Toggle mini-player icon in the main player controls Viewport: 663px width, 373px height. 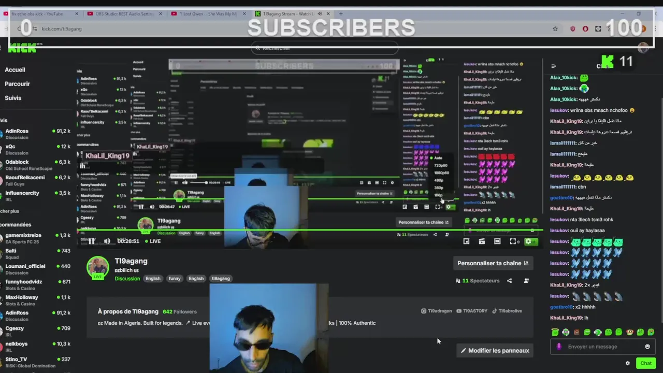(466, 241)
